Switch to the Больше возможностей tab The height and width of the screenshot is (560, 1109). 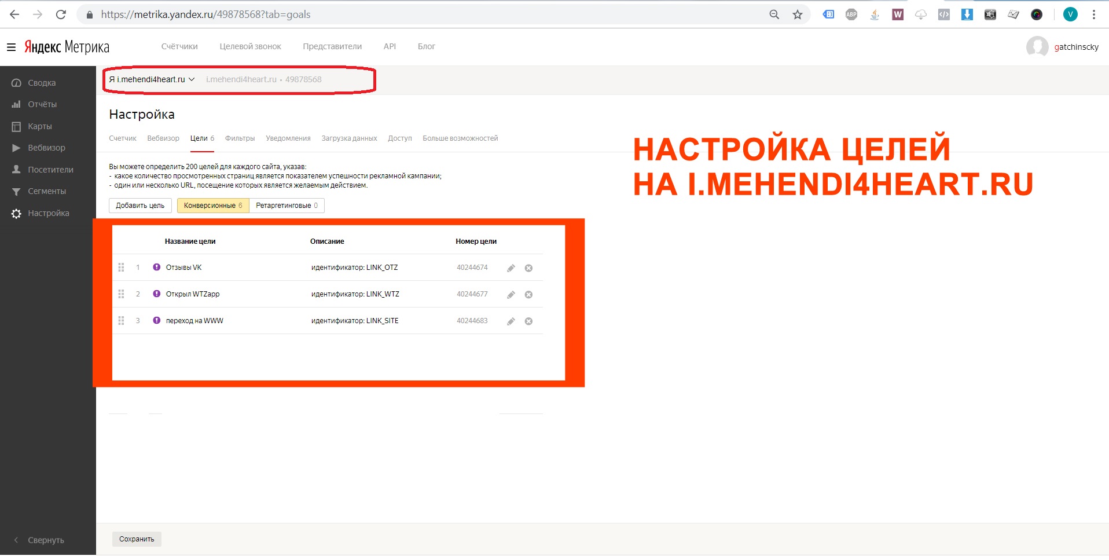[460, 138]
